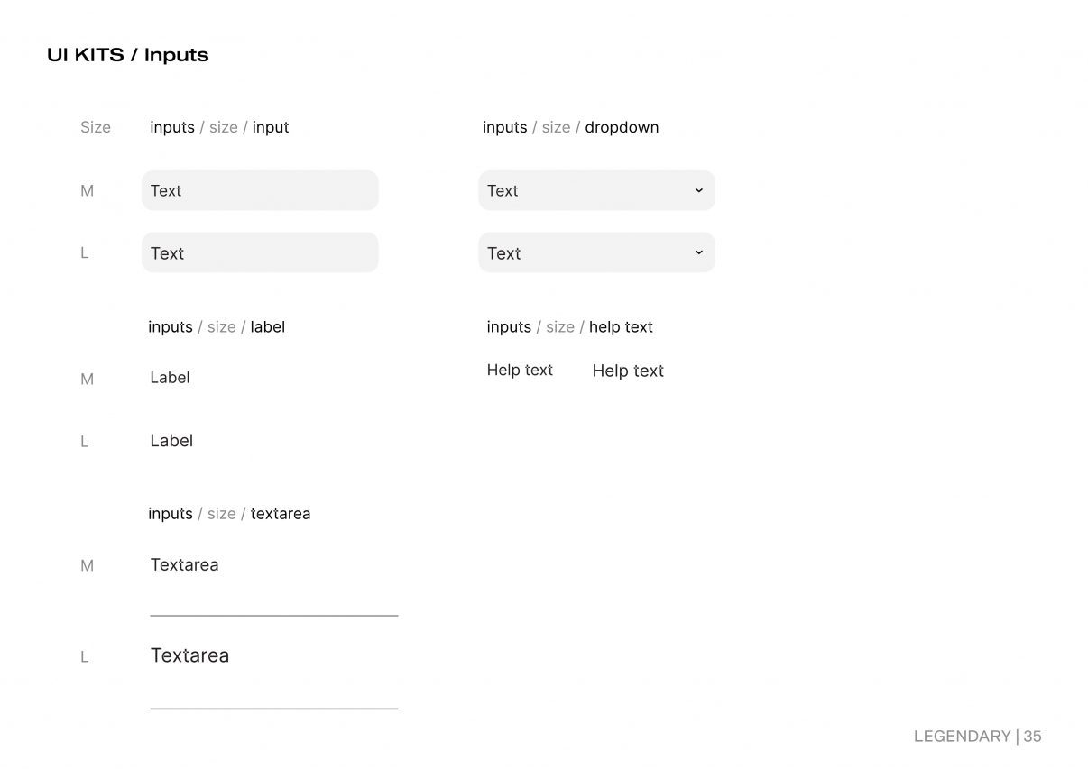Click the 'LEGENDARY | 35' page footer
1088x769 pixels.
click(x=978, y=737)
